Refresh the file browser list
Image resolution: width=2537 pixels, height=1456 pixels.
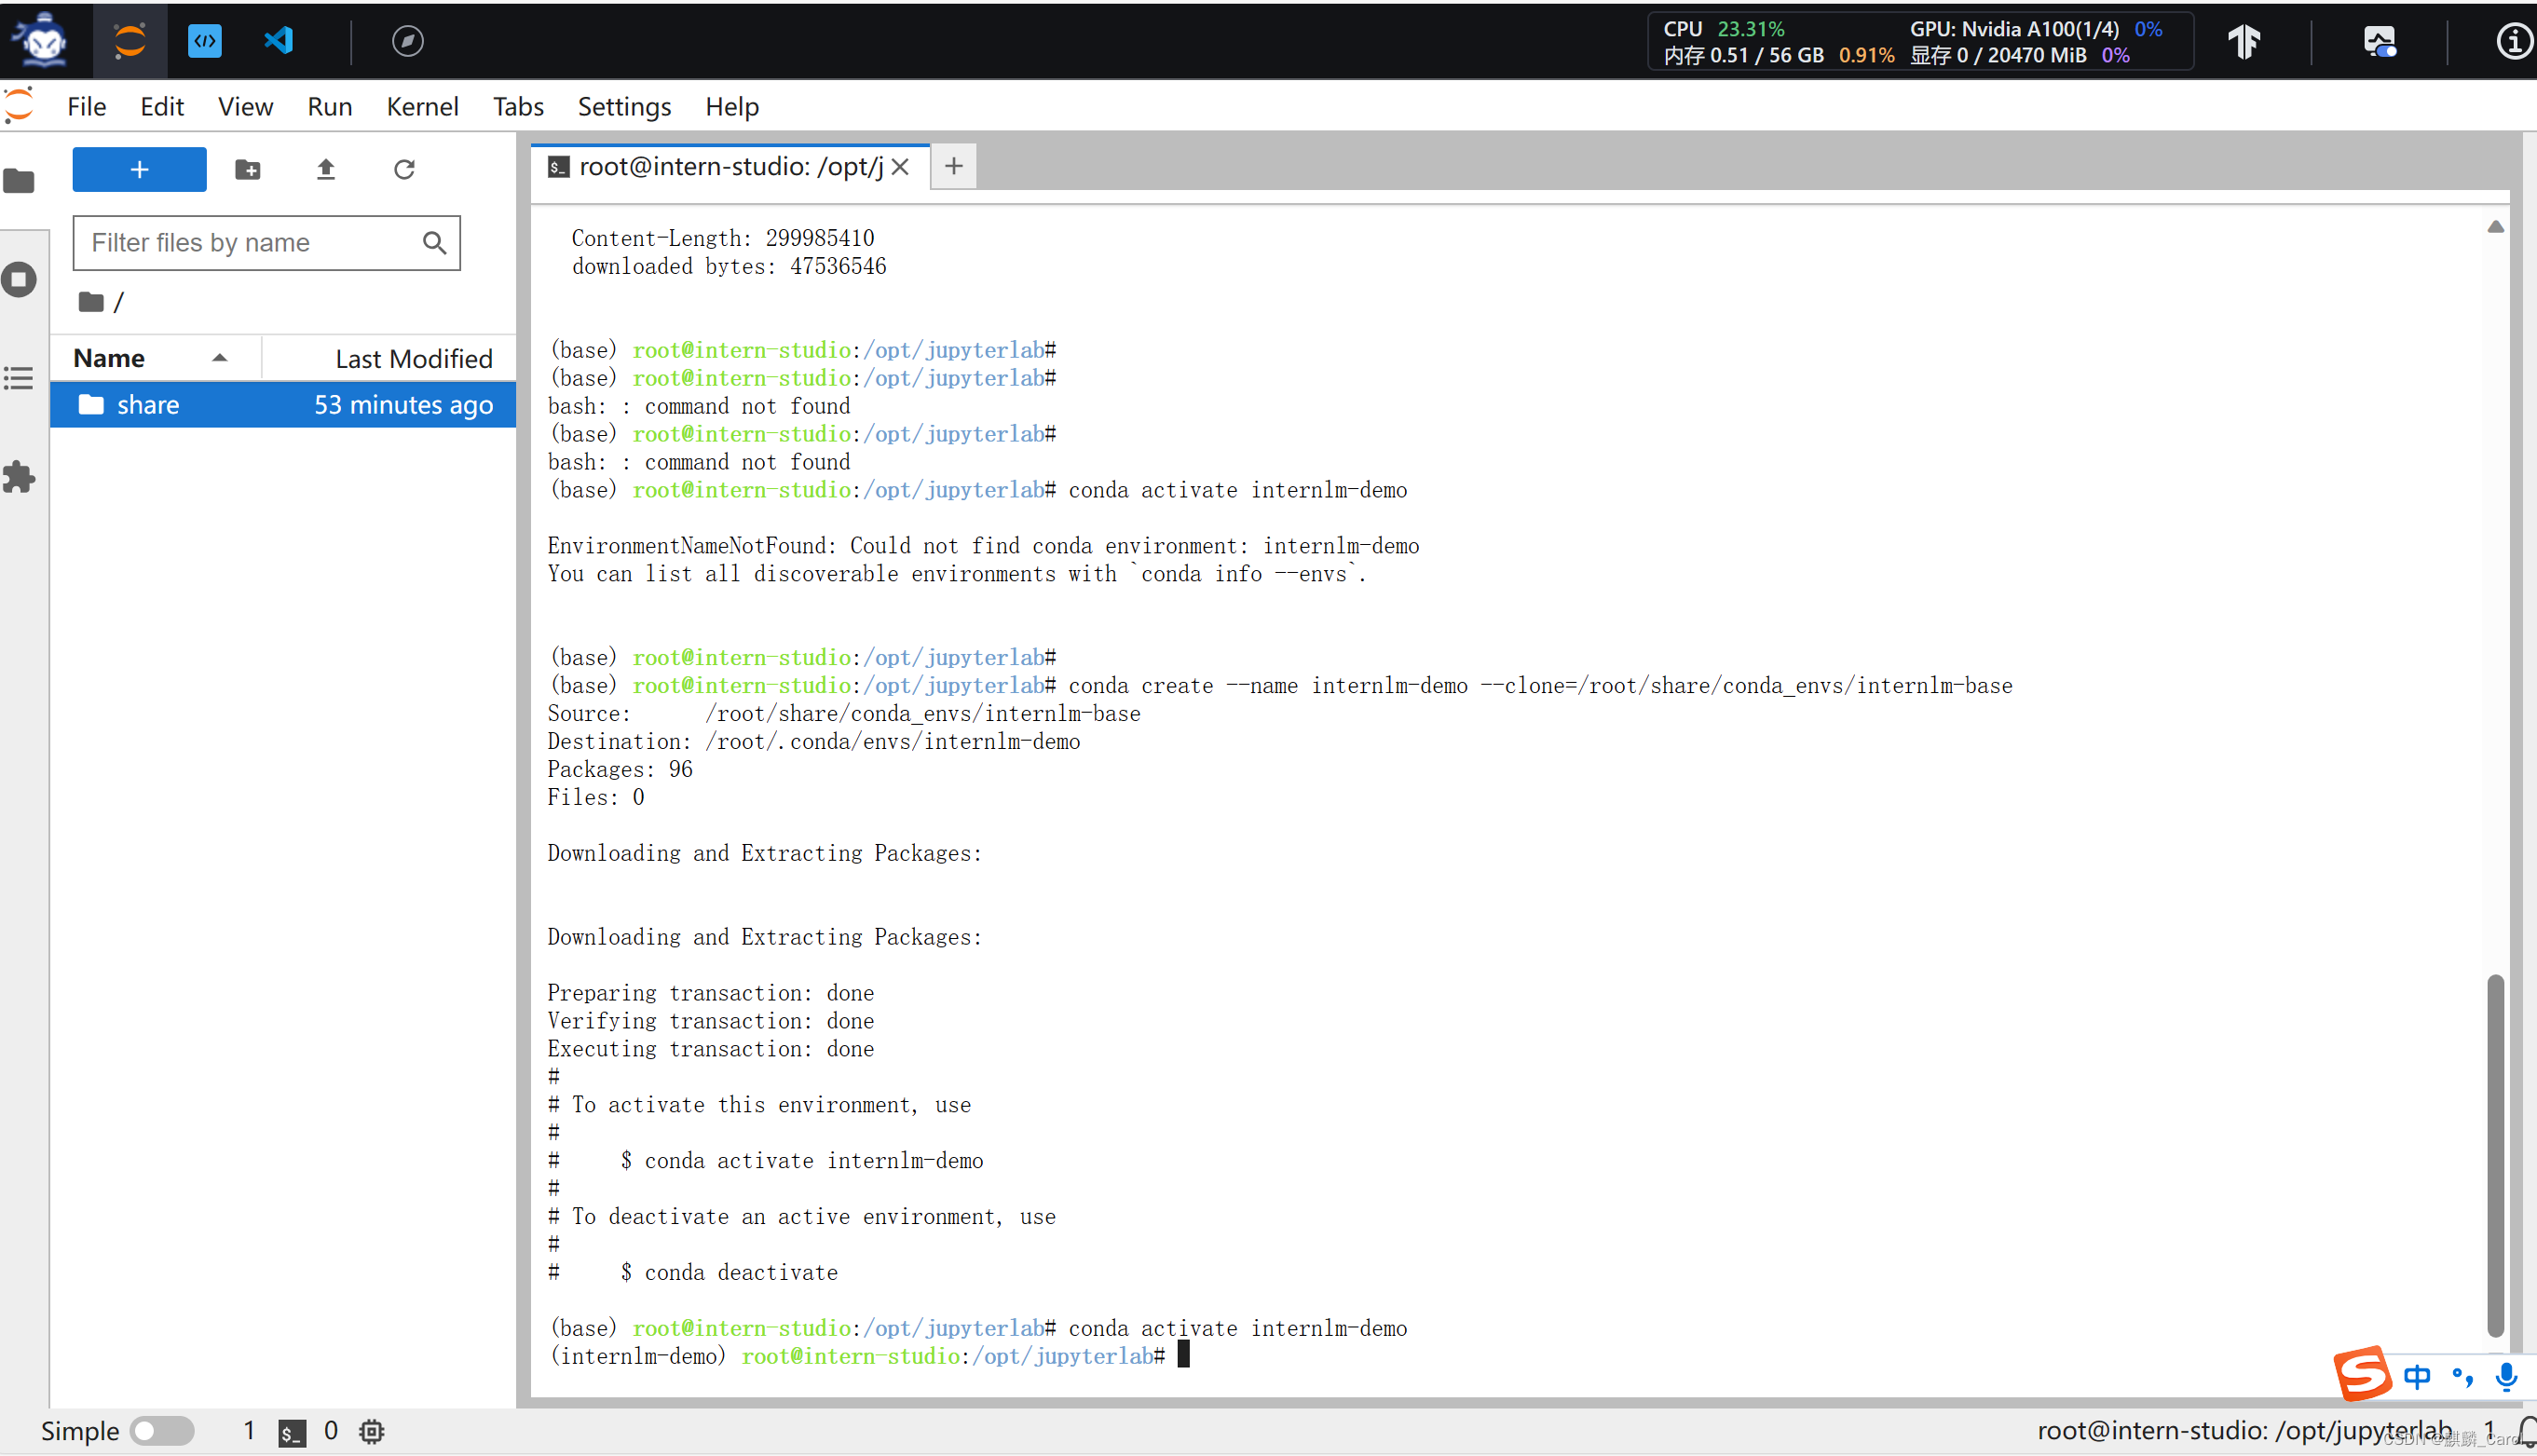coord(404,169)
